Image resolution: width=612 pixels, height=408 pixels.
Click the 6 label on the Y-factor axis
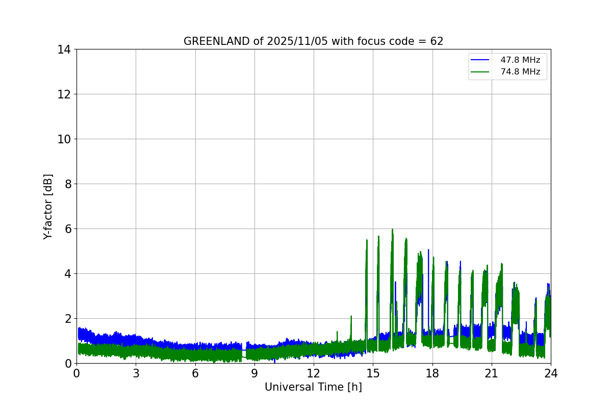pyautogui.click(x=67, y=229)
